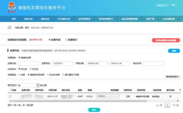Screen dimensions: 183x113
Task: Click the end date field 2019-11-30
Action: pos(120,63)
